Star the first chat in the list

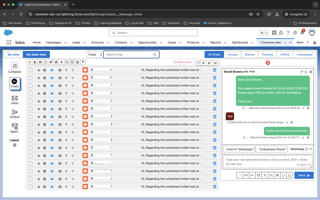click(x=39, y=70)
